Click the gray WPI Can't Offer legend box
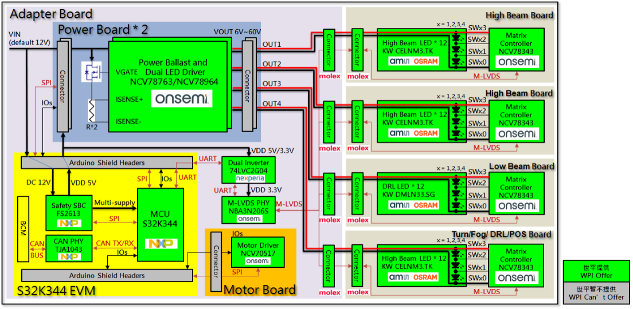 click(596, 295)
